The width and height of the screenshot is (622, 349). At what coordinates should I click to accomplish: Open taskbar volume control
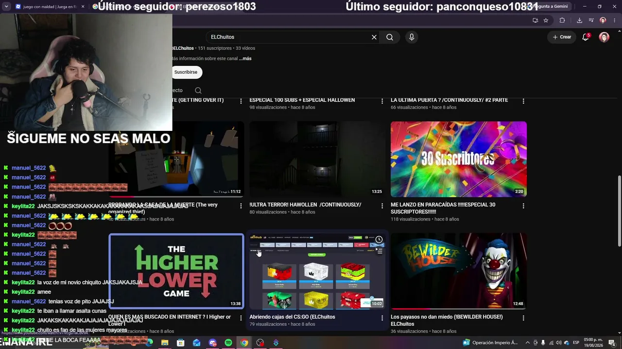click(x=559, y=343)
